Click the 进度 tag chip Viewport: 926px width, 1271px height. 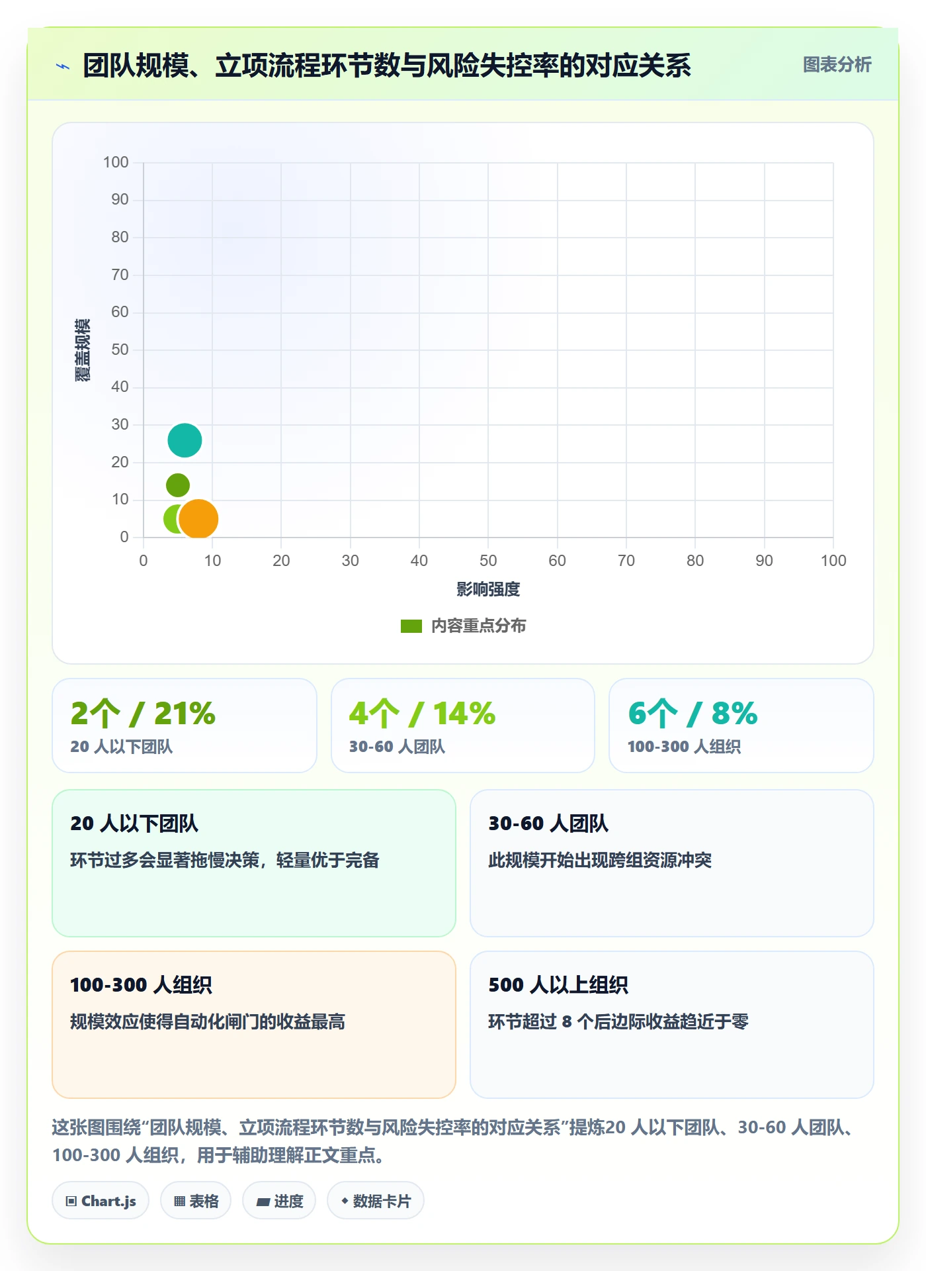click(279, 1201)
